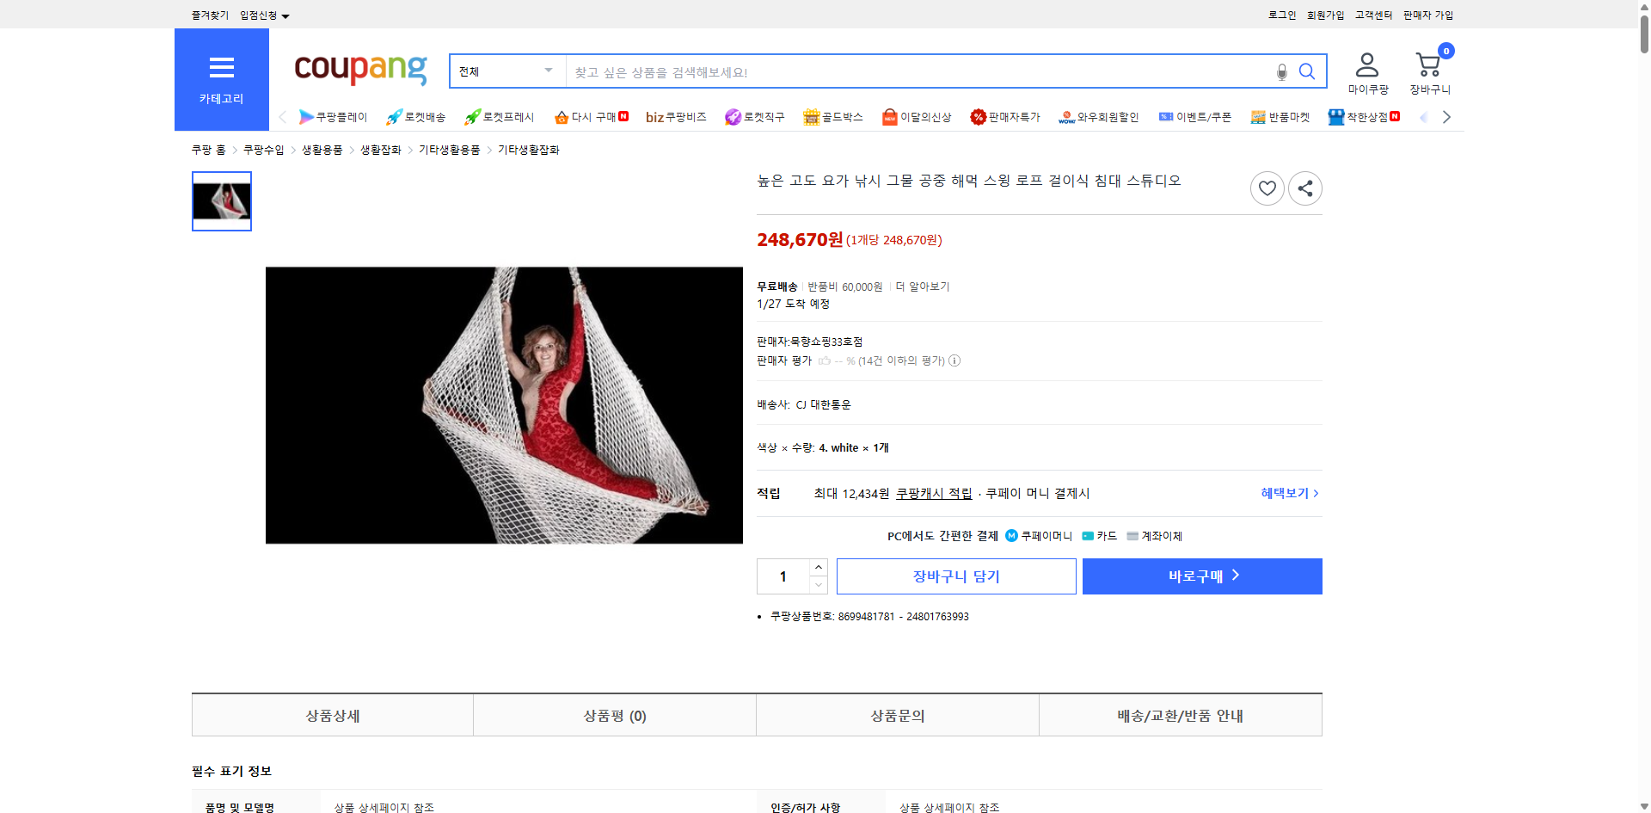This screenshot has height=813, width=1651.
Task: Open 골드박스 from the top menu
Action: [x=832, y=117]
